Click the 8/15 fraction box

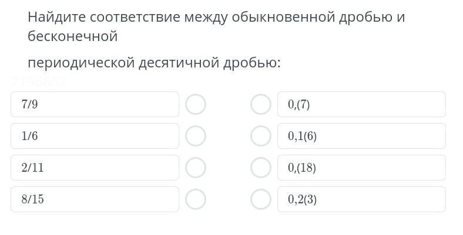pyautogui.click(x=95, y=200)
